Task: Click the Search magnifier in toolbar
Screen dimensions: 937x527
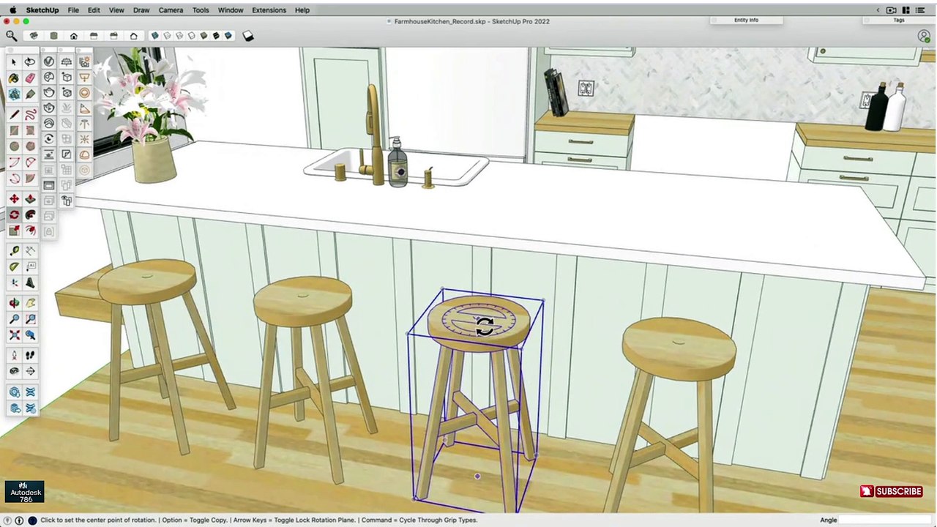Action: click(11, 36)
